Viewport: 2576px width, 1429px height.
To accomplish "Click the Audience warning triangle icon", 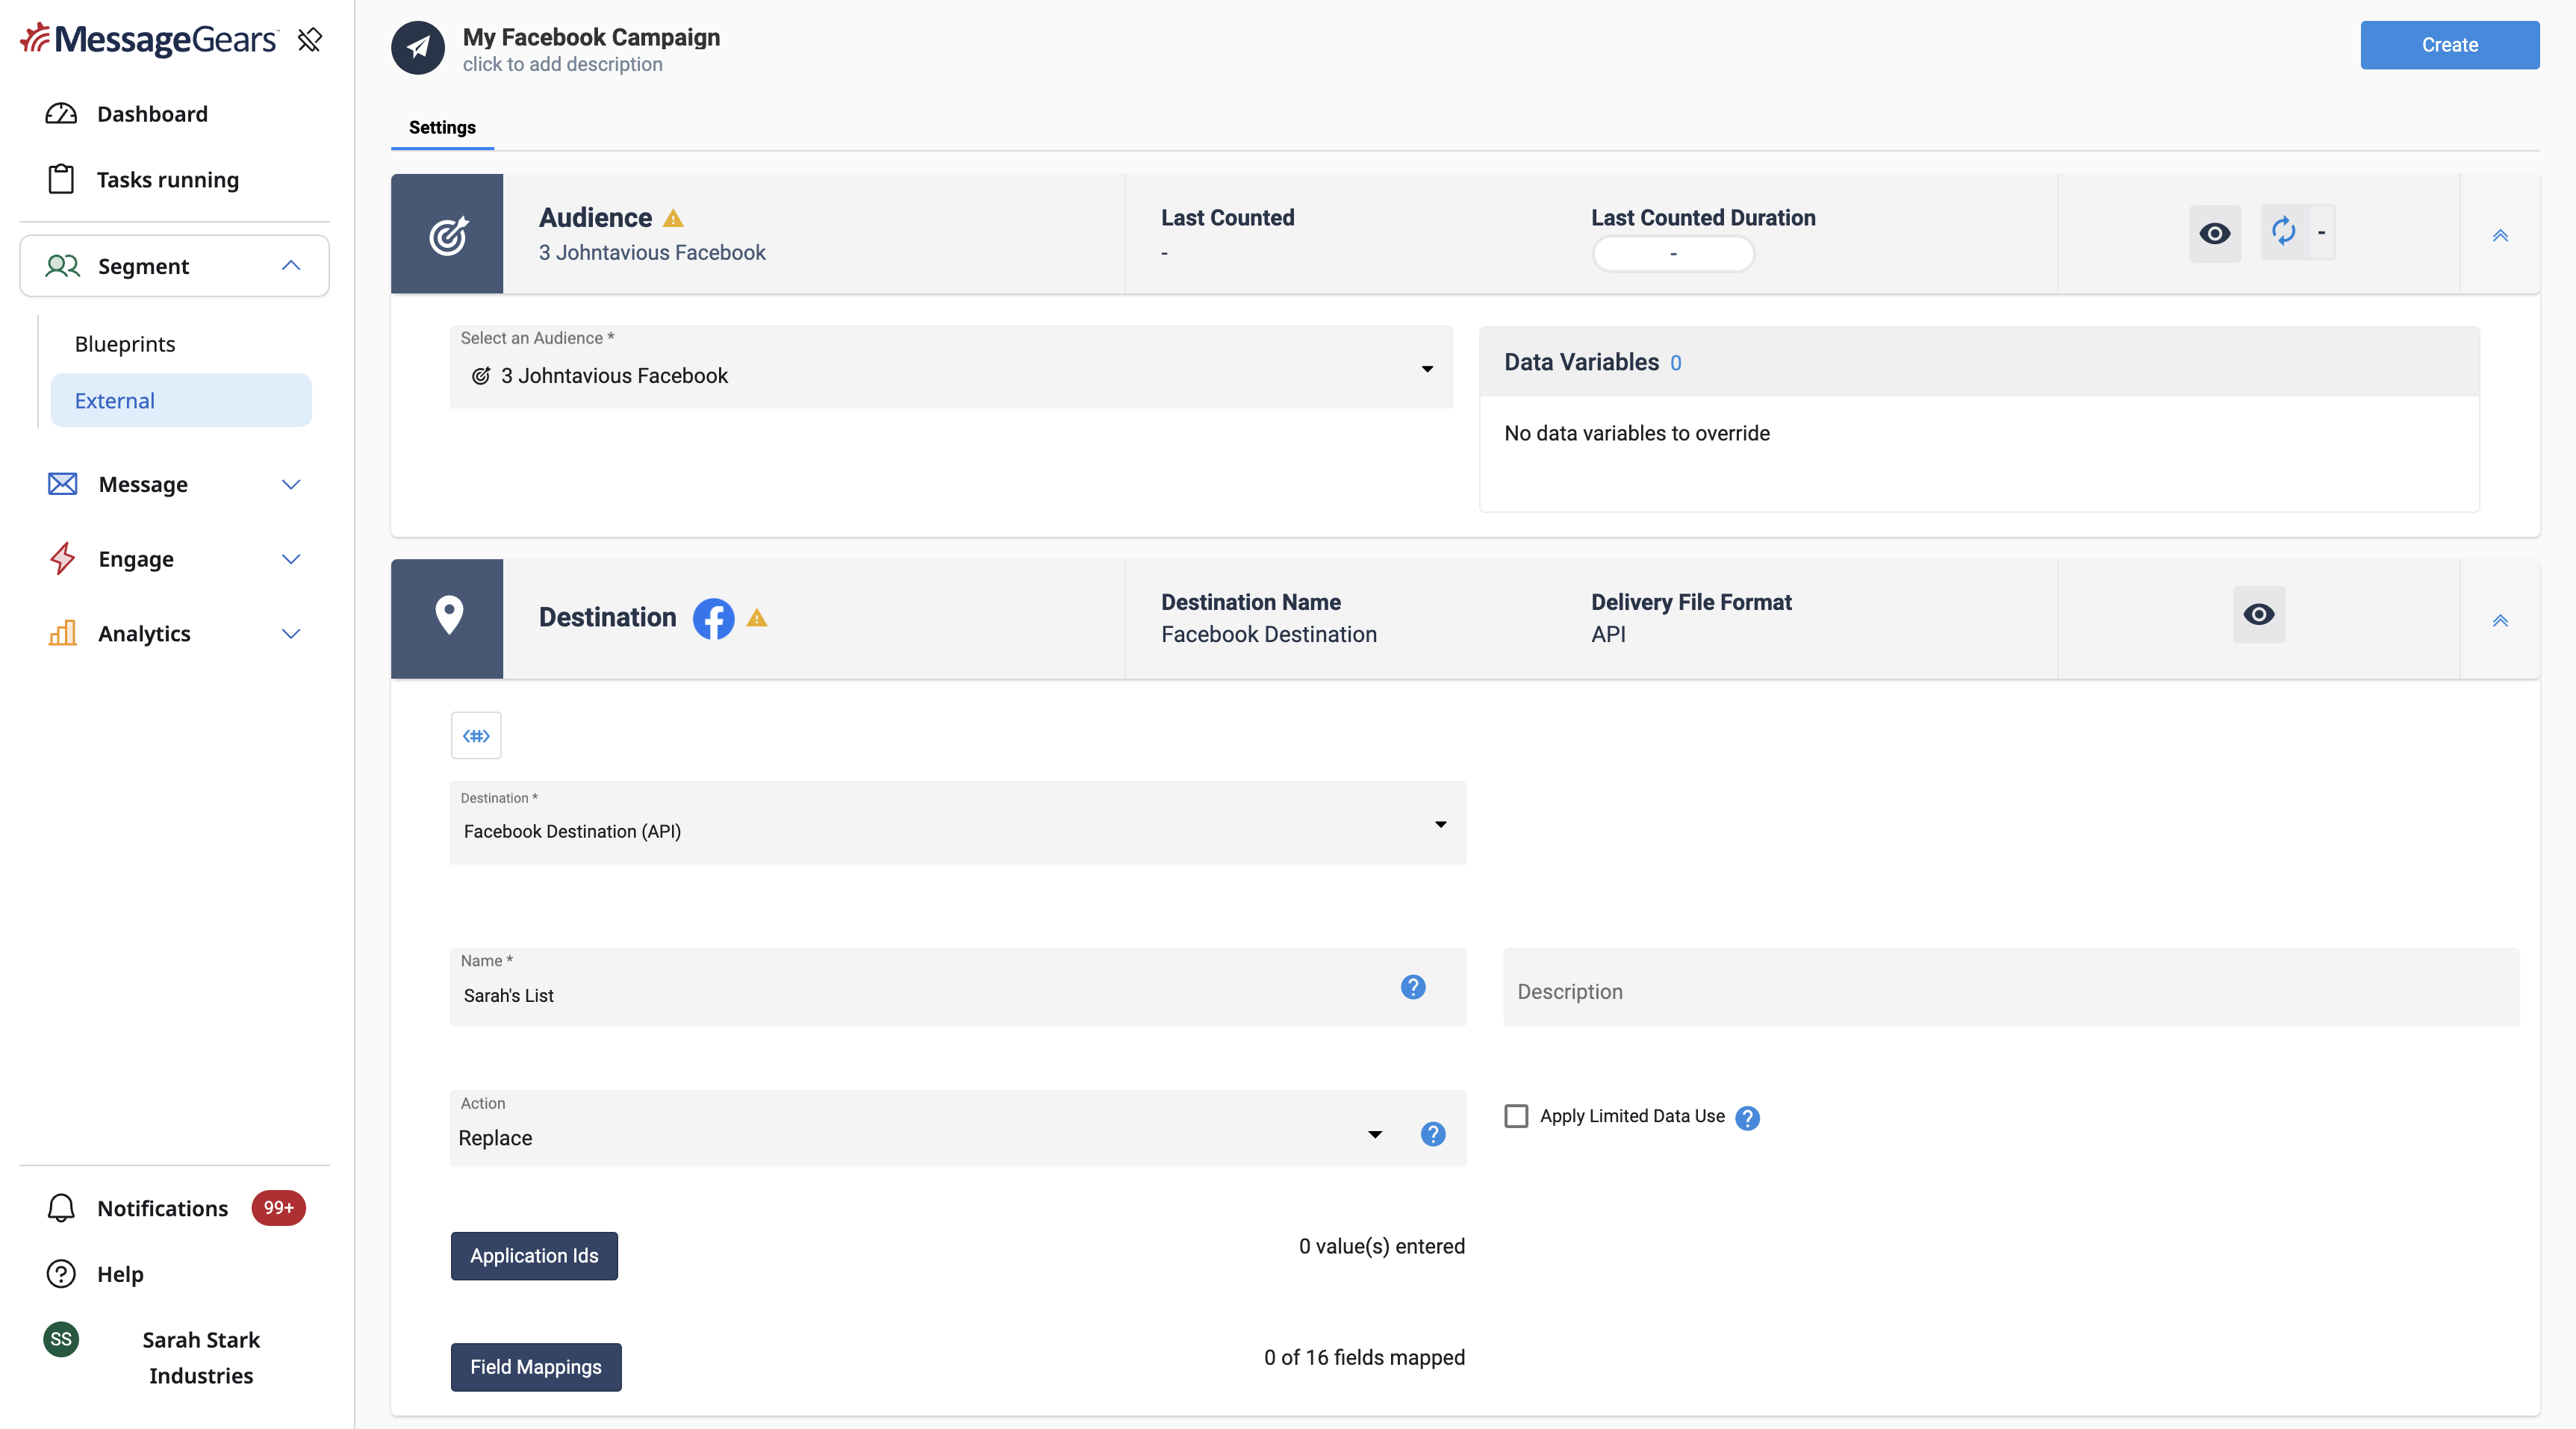I will [x=674, y=218].
